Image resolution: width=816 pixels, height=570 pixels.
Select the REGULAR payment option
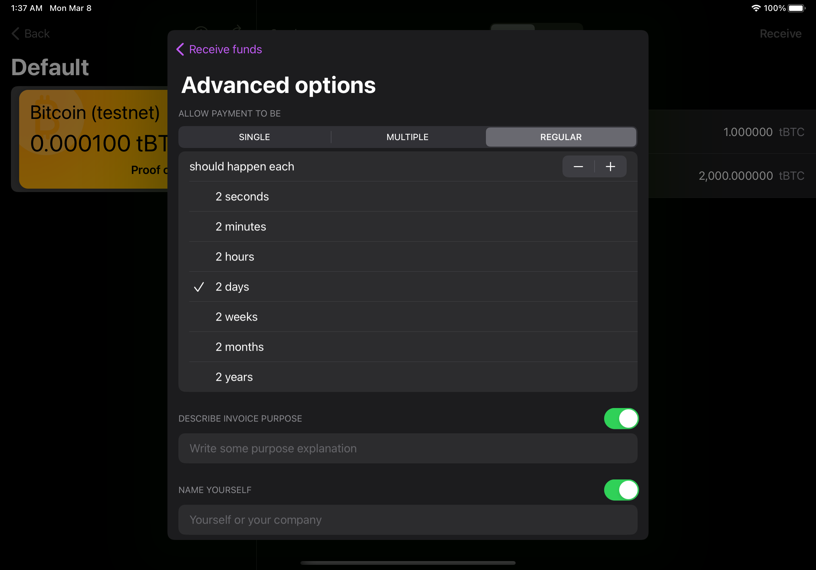[560, 137]
